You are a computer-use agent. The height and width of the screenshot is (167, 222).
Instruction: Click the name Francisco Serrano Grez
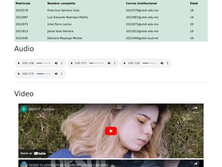(x=63, y=10)
